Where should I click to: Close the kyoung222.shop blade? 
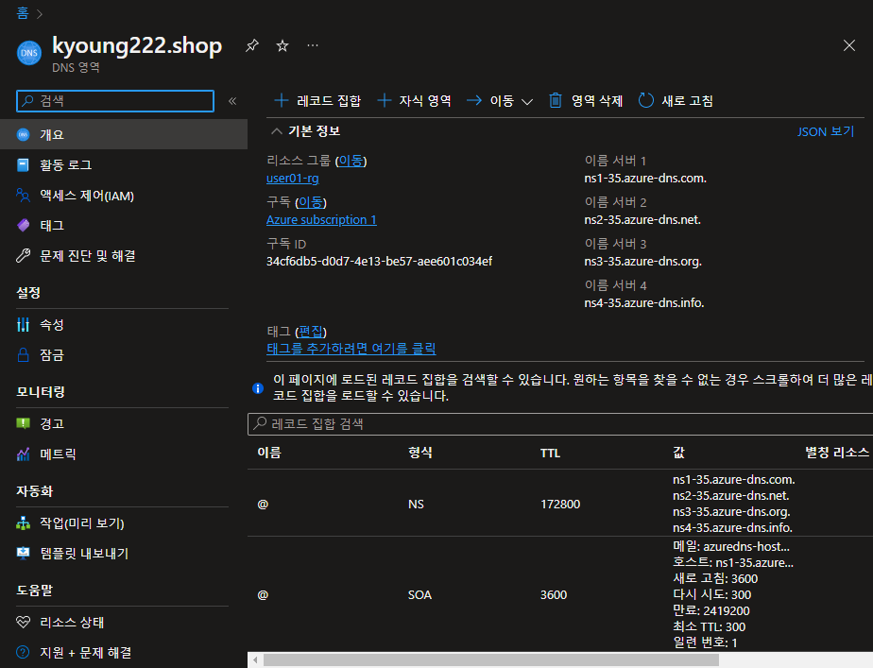pos(849,45)
